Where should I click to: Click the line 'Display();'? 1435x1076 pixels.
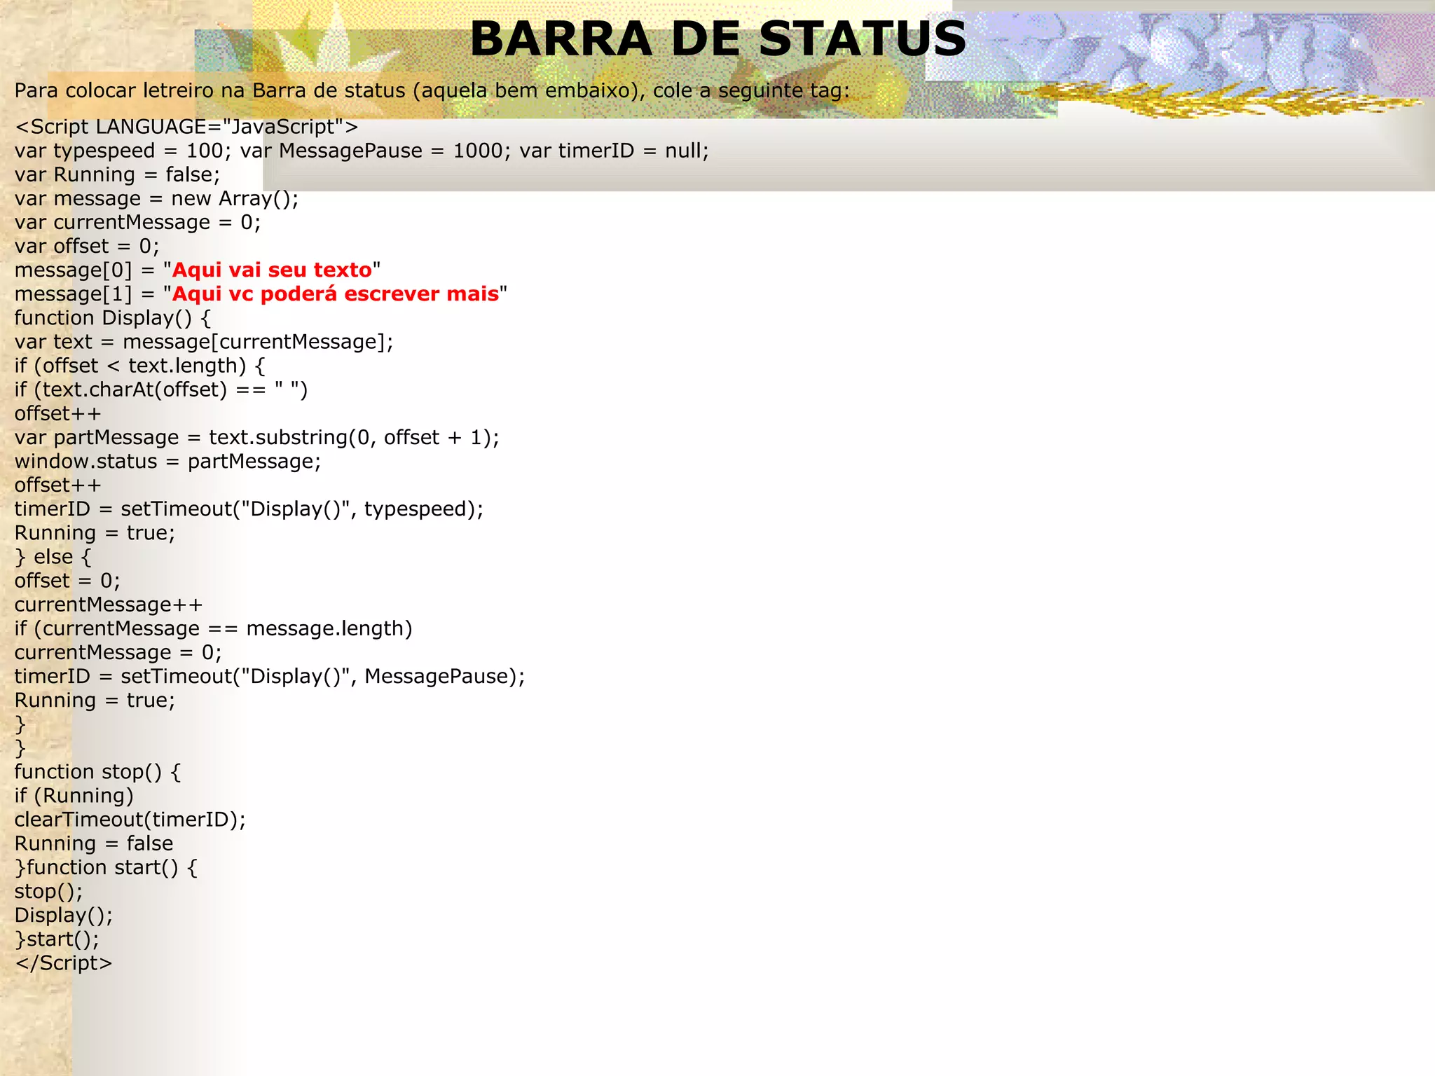pyautogui.click(x=63, y=916)
